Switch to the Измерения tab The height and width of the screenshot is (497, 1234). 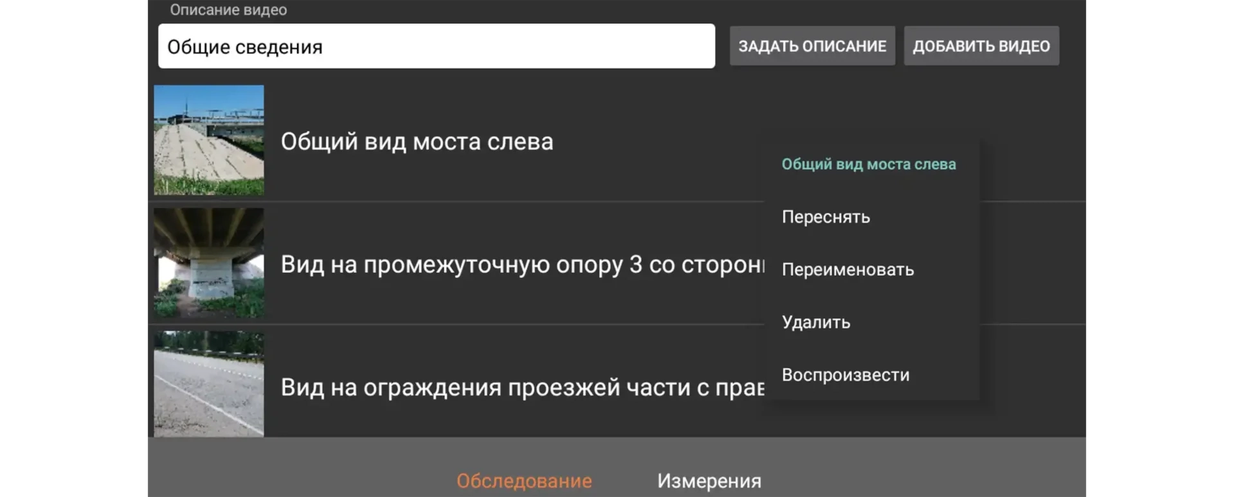click(x=709, y=481)
